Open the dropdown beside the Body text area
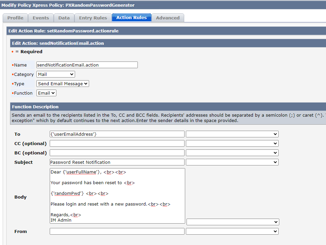 point(233,222)
